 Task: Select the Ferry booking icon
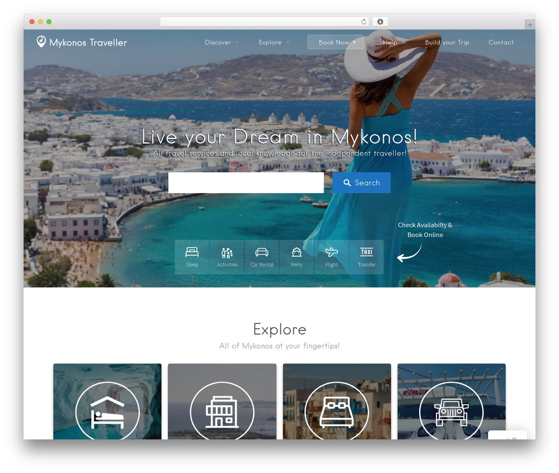pyautogui.click(x=297, y=257)
